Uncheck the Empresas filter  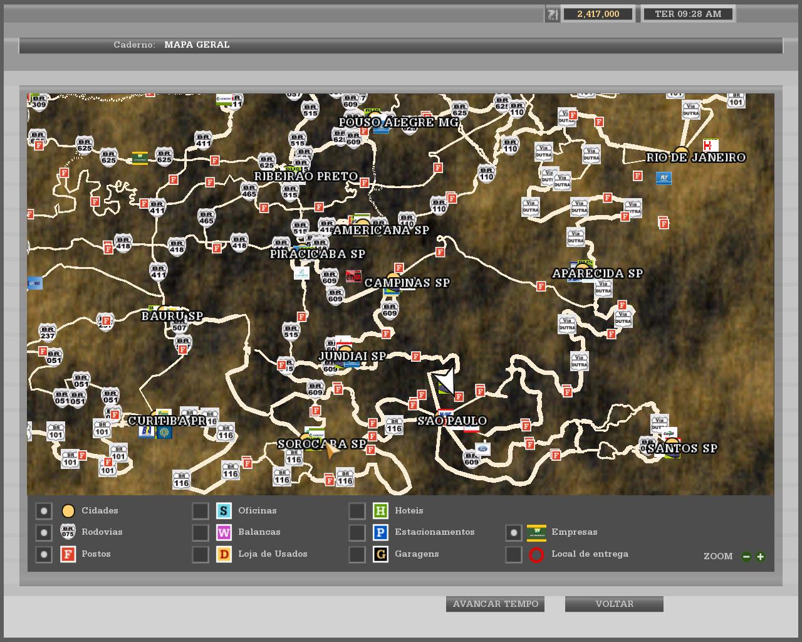[x=514, y=532]
